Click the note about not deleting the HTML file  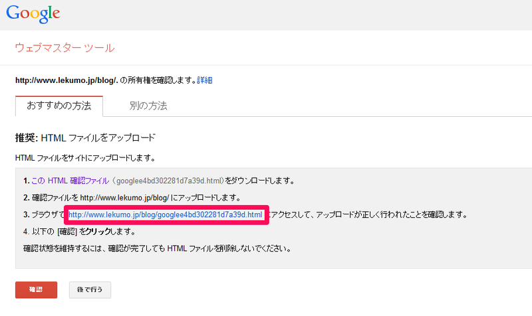[157, 248]
